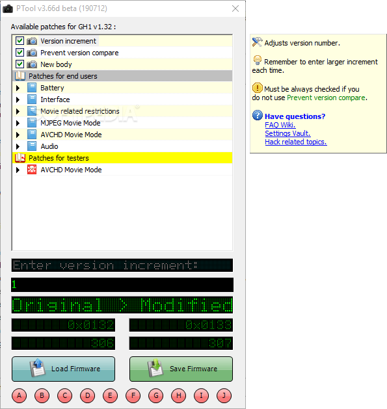Click the blue question mark help icon

(258, 115)
